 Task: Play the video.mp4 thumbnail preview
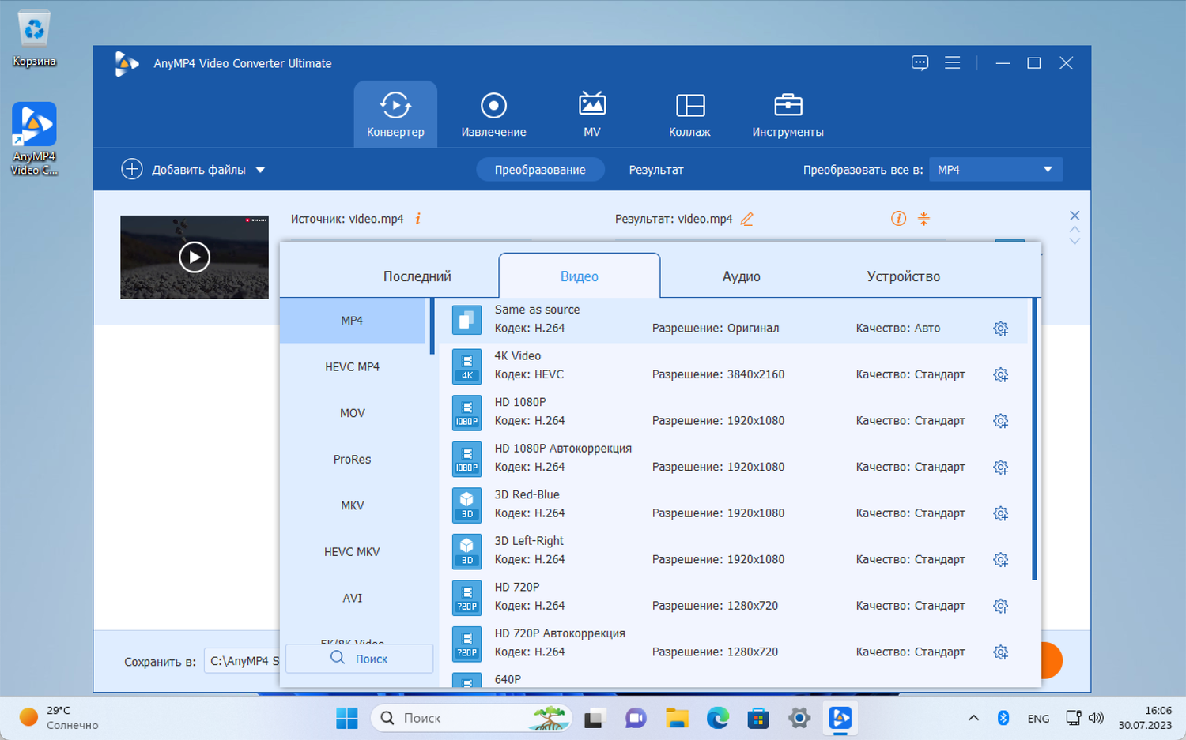click(195, 257)
